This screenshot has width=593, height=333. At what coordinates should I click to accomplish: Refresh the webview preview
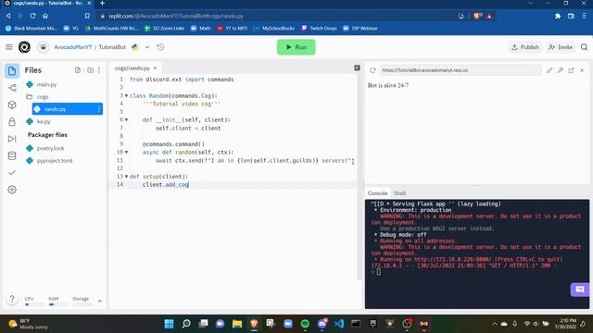click(372, 70)
